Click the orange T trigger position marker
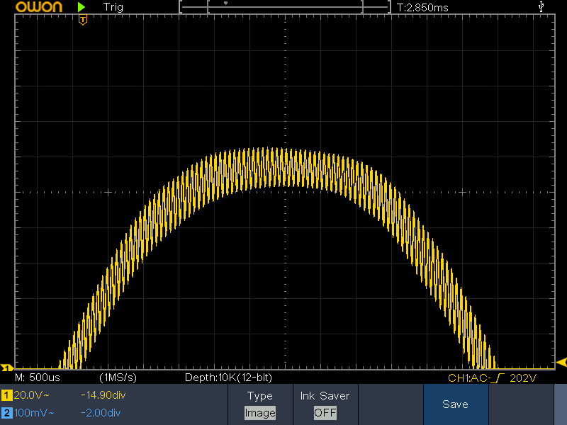This screenshot has width=567, height=425. coord(83,20)
